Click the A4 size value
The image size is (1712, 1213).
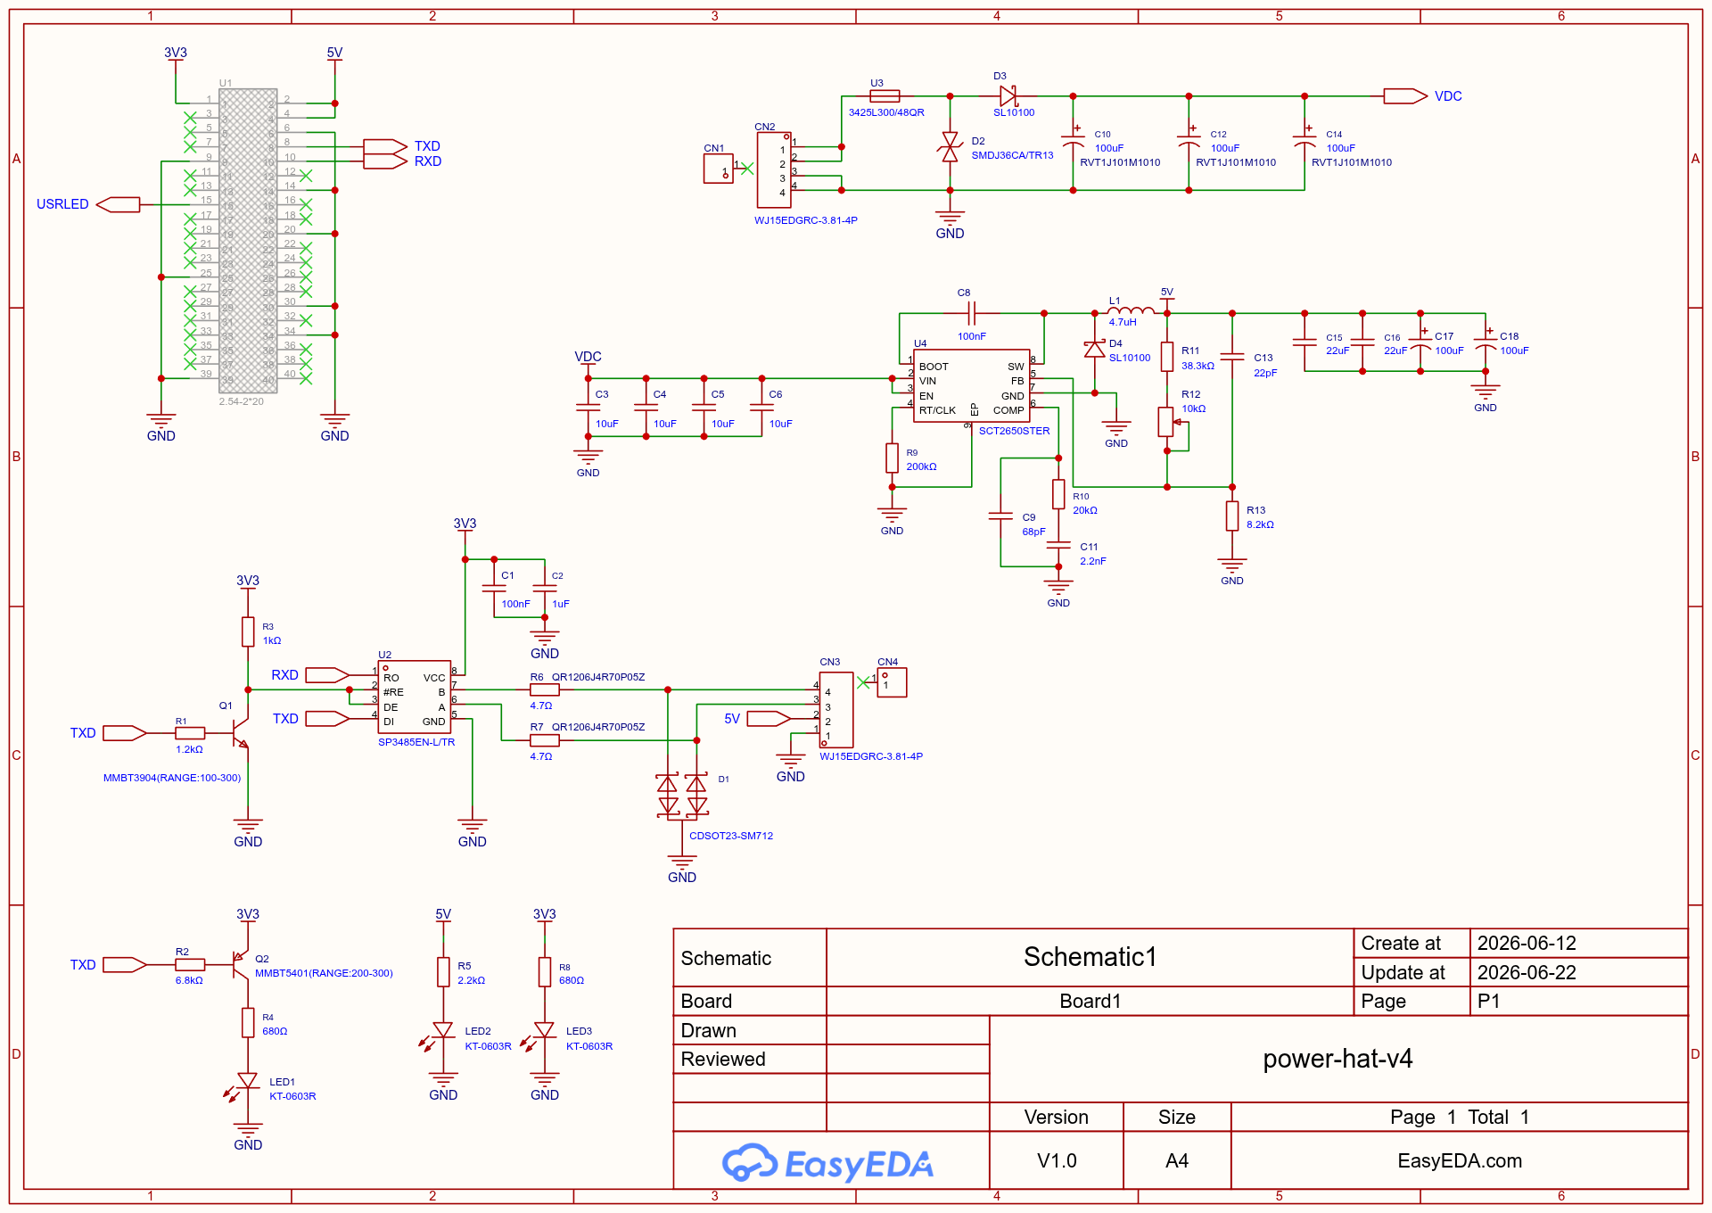tap(1177, 1160)
